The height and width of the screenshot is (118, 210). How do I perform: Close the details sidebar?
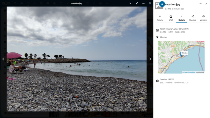point(206,4)
